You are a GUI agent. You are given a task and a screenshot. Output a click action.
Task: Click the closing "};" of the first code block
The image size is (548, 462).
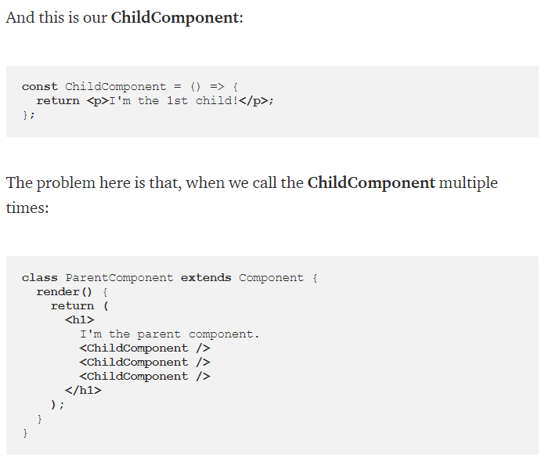[x=28, y=114]
